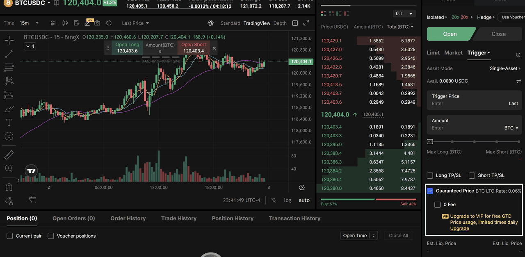The height and width of the screenshot is (257, 525).
Task: Expand the Last Price dropdown
Action: click(x=135, y=23)
